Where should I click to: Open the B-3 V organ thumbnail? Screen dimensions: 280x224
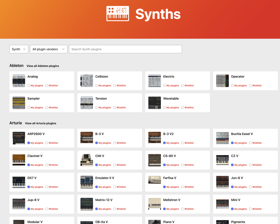pyautogui.click(x=87, y=138)
